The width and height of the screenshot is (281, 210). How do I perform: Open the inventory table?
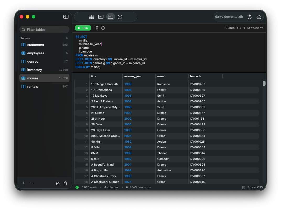click(x=44, y=70)
